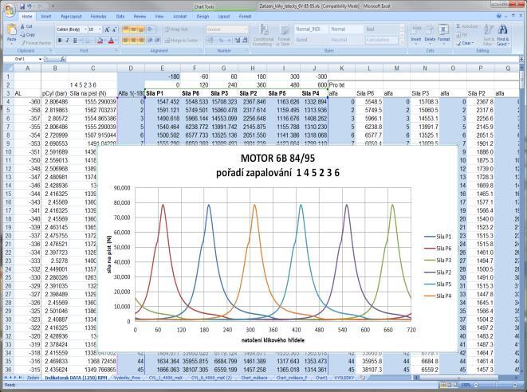This screenshot has width=527, height=392.
Task: Click the Conditional Formatting button
Action: click(263, 35)
